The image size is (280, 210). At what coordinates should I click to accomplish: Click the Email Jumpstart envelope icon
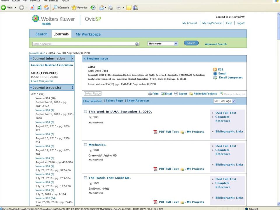point(215,78)
